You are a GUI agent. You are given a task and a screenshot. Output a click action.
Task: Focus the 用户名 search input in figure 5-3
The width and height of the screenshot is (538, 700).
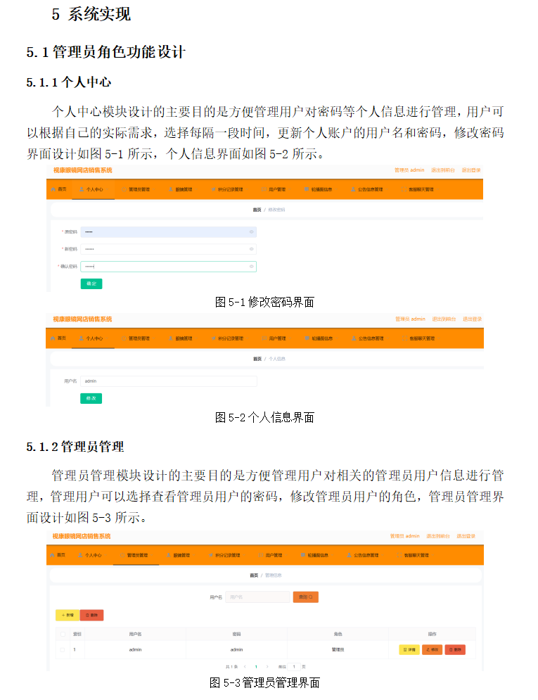click(x=258, y=597)
